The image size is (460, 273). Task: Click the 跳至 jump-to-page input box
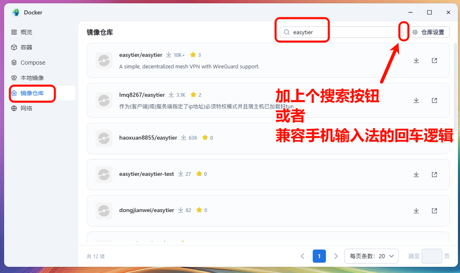click(432, 256)
